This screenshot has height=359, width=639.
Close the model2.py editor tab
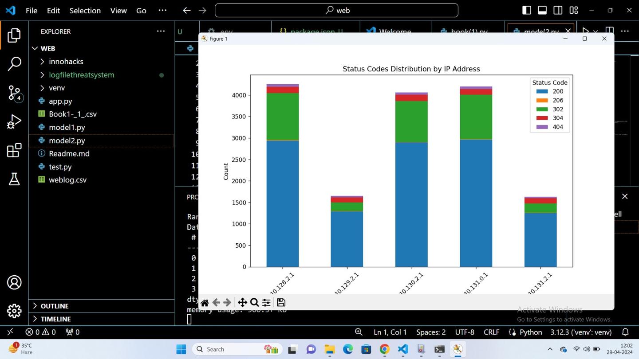[x=568, y=31]
